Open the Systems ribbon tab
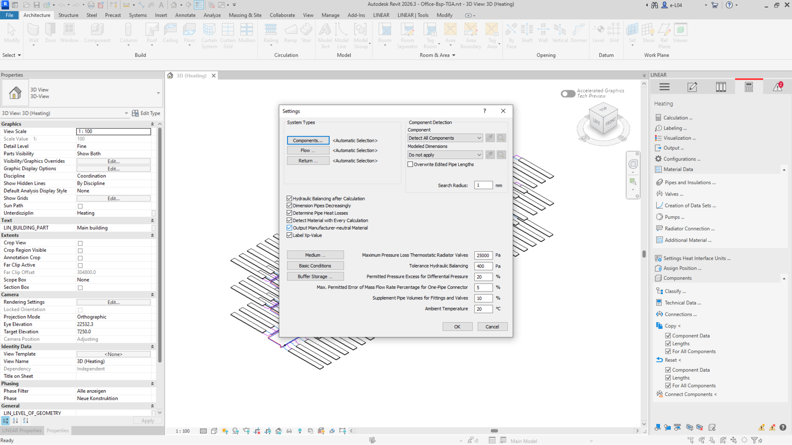792x445 pixels. (x=138, y=15)
